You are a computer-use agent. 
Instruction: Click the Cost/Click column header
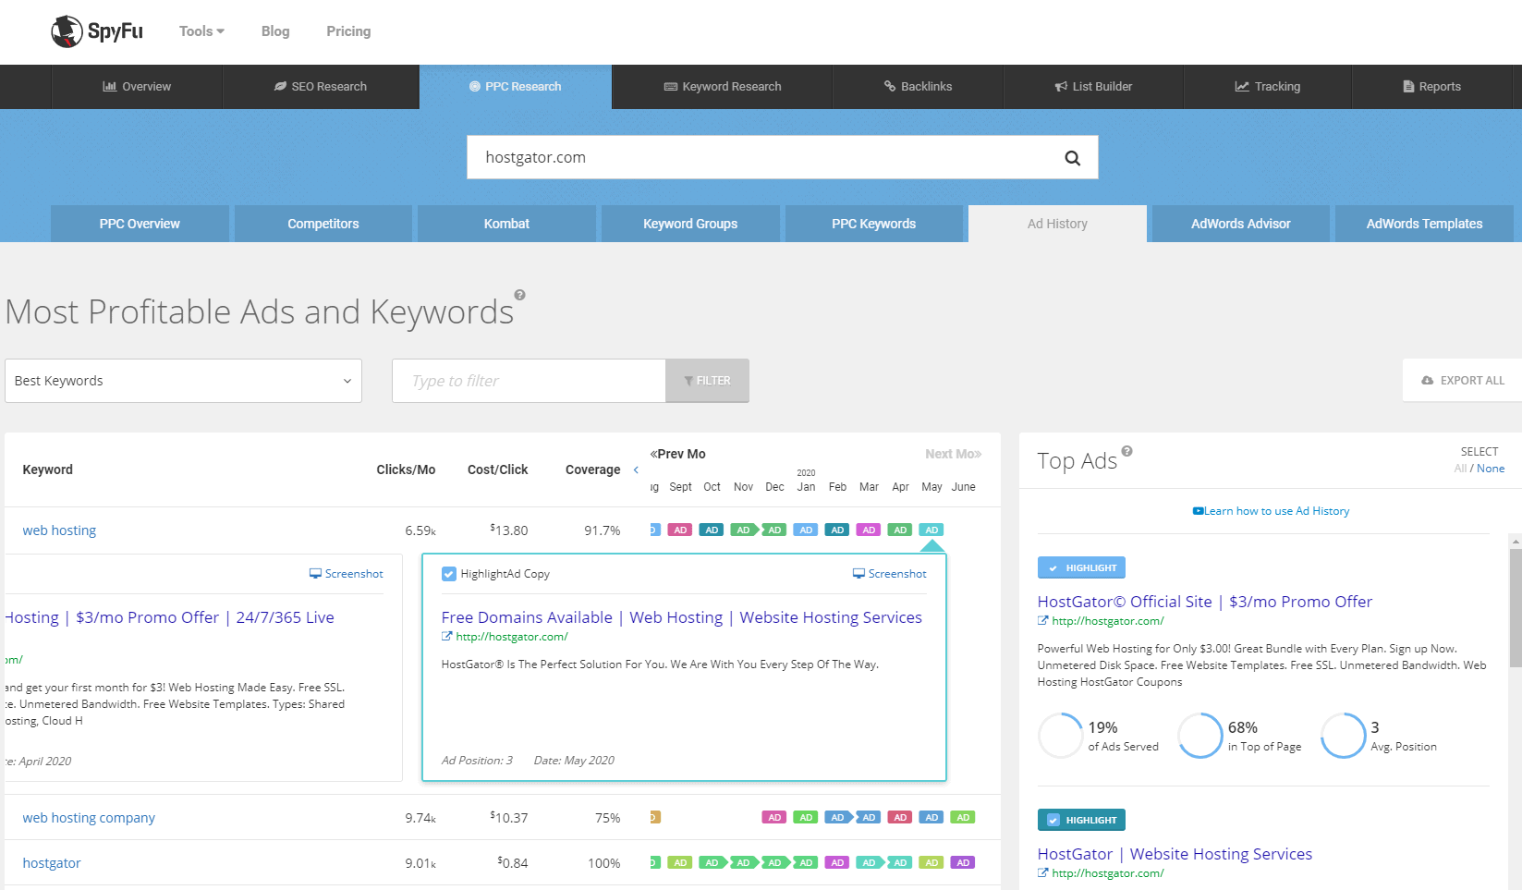pos(497,469)
